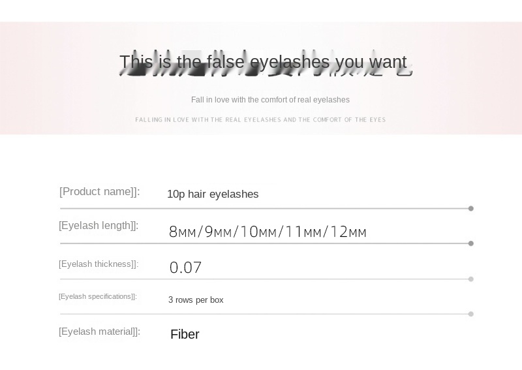The image size is (522, 370).
Task: Click the dot ending the Eyelash length line
Action: [x=470, y=243]
